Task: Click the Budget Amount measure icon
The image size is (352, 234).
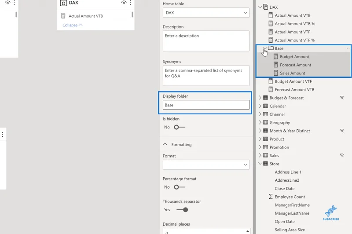Action: coord(276,57)
